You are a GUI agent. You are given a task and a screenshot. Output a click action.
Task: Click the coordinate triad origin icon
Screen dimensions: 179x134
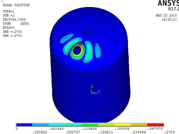coord(92,91)
